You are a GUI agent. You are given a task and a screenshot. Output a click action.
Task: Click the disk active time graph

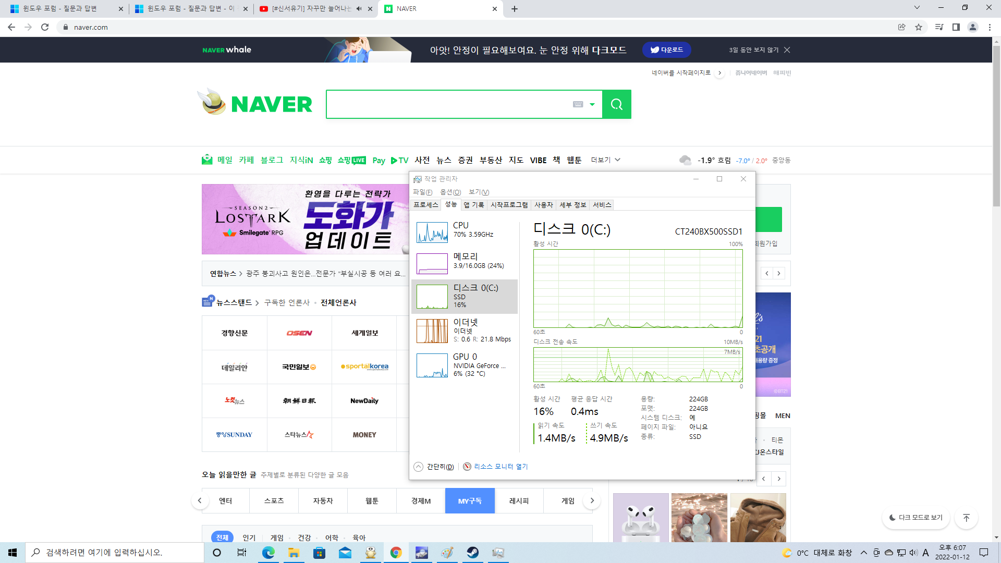click(638, 288)
